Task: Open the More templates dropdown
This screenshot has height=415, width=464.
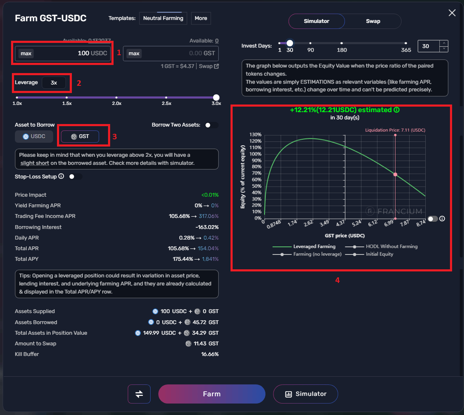Action: [x=201, y=18]
